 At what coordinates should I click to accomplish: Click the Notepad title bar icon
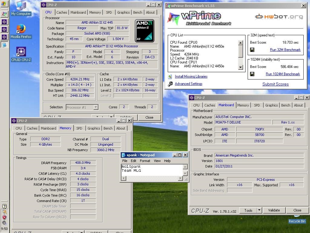tap(124, 155)
